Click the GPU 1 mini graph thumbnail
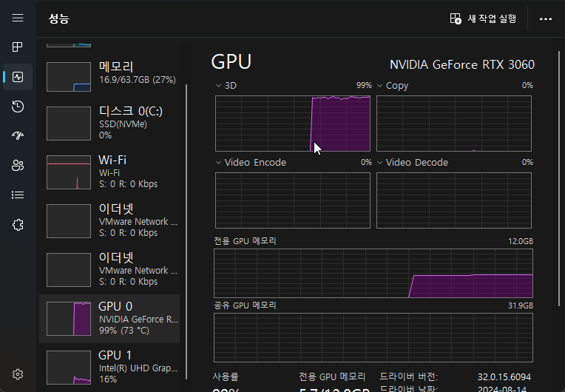 pyautogui.click(x=69, y=368)
